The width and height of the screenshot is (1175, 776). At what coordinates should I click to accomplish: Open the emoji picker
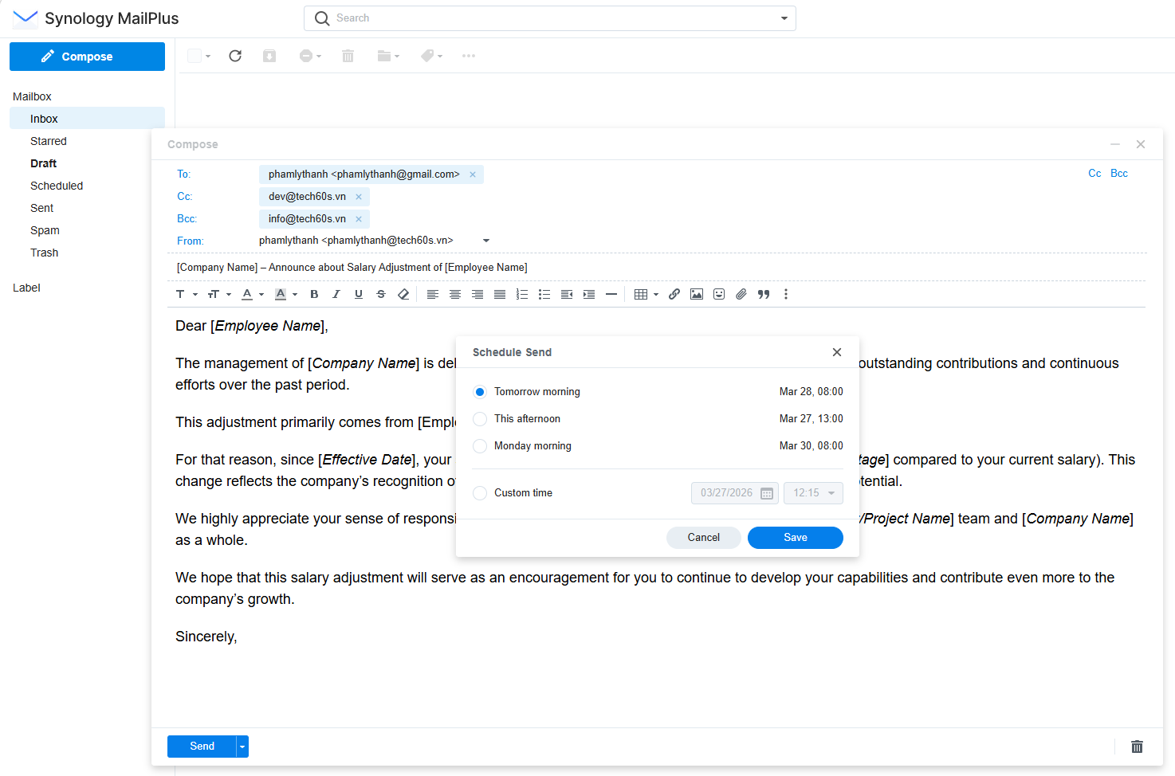tap(719, 294)
